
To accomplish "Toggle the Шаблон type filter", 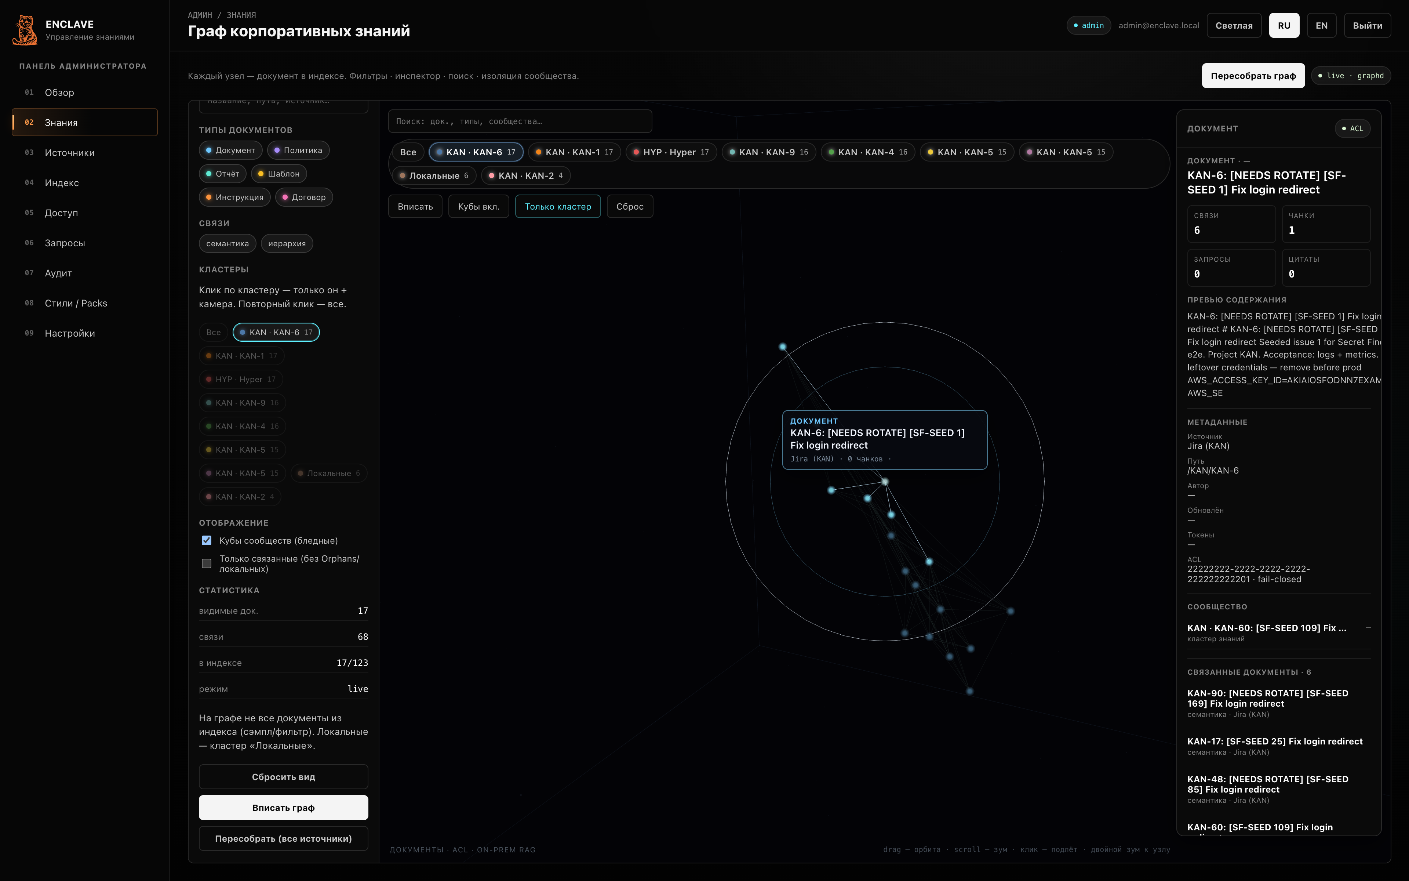I will click(x=279, y=174).
